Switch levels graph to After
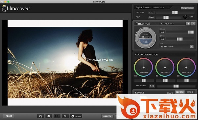Viewport: 198px width, 120px height. pos(190,92)
